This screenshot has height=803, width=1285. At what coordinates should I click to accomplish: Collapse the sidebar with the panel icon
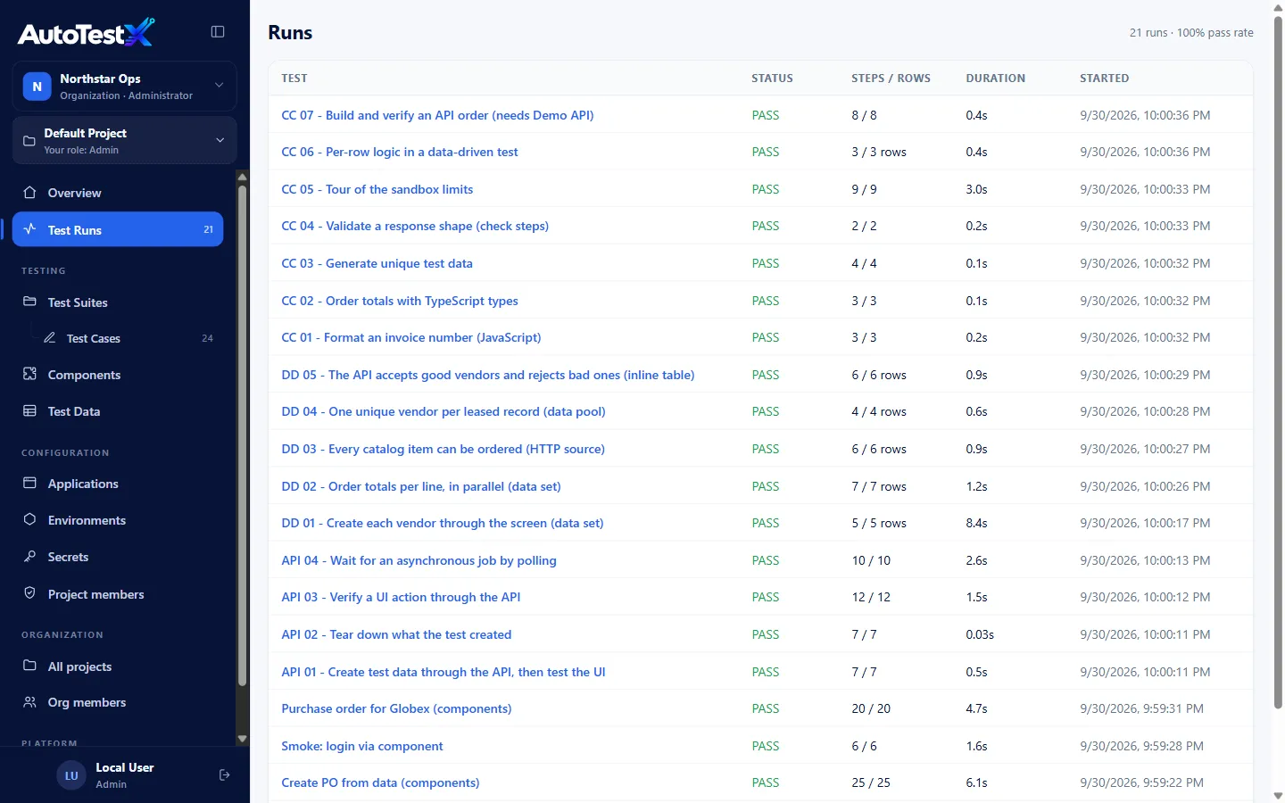[x=218, y=32]
